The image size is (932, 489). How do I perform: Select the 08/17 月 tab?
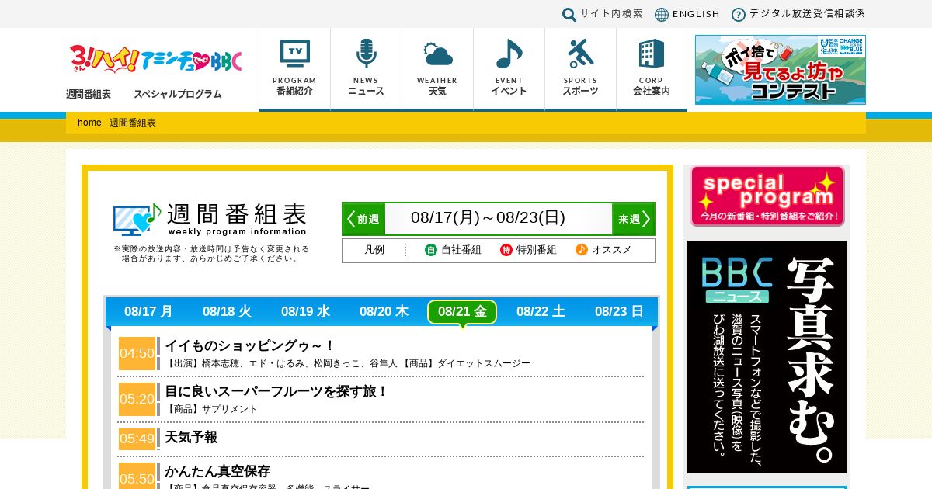click(x=148, y=311)
